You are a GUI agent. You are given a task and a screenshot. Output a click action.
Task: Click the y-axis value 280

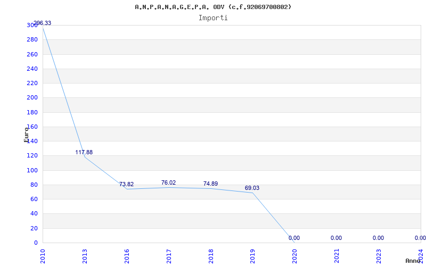click(x=32, y=39)
